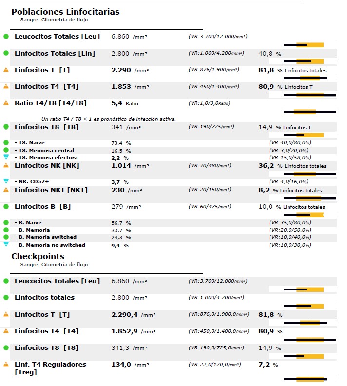This screenshot has width=347, height=386.
Task: Click the T4/T8 prognosis note in italics
Action: click(108, 119)
